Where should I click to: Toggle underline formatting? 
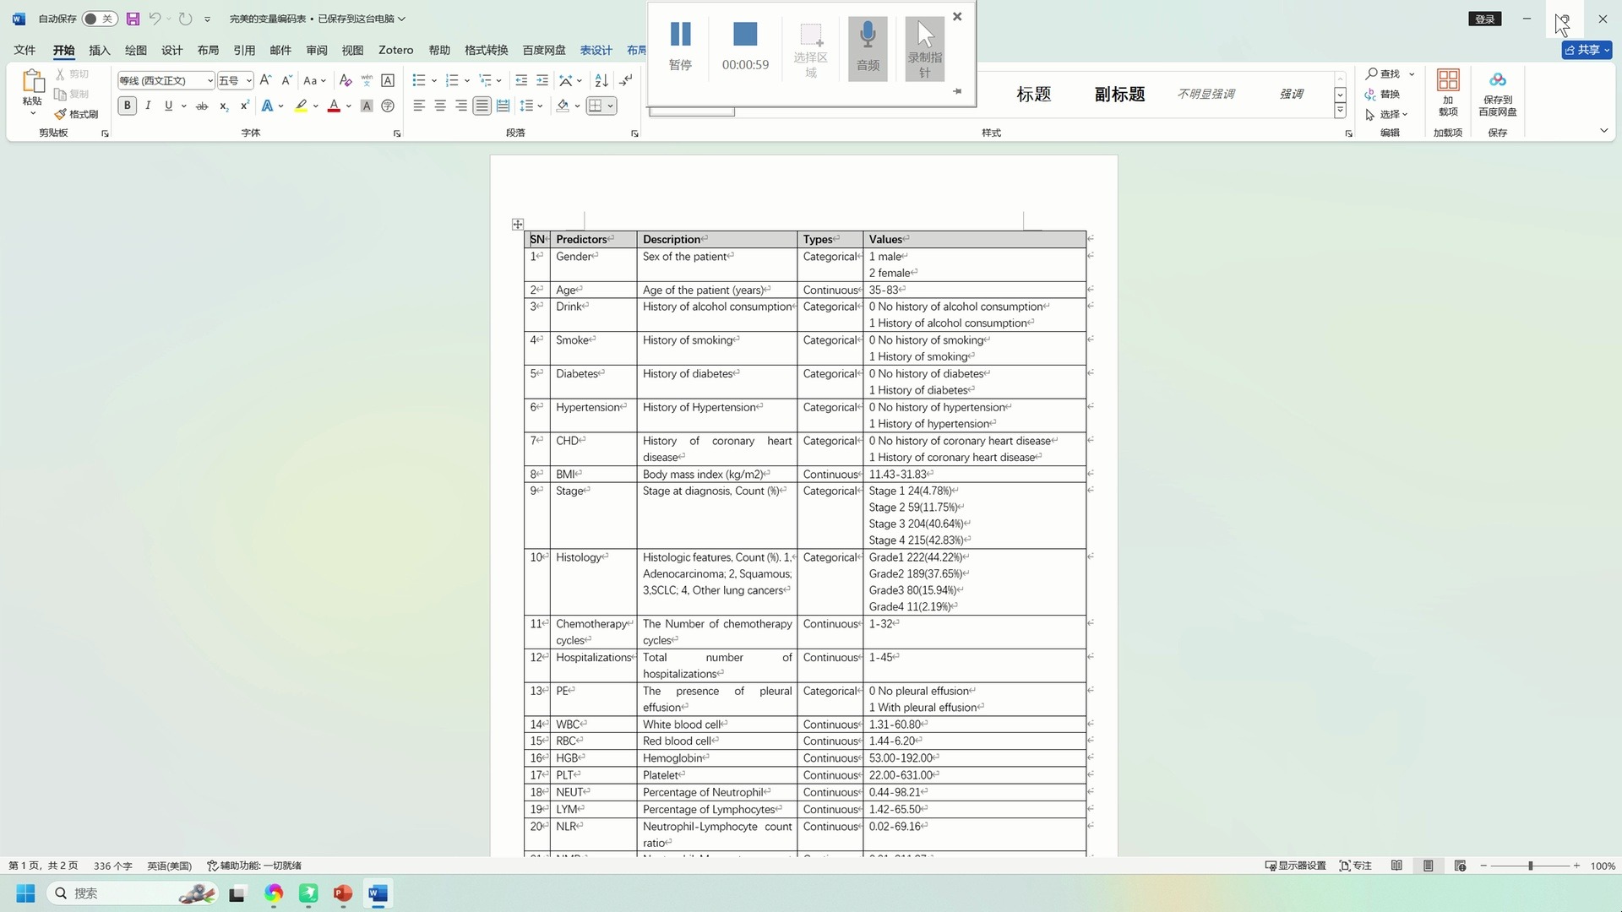tap(168, 106)
